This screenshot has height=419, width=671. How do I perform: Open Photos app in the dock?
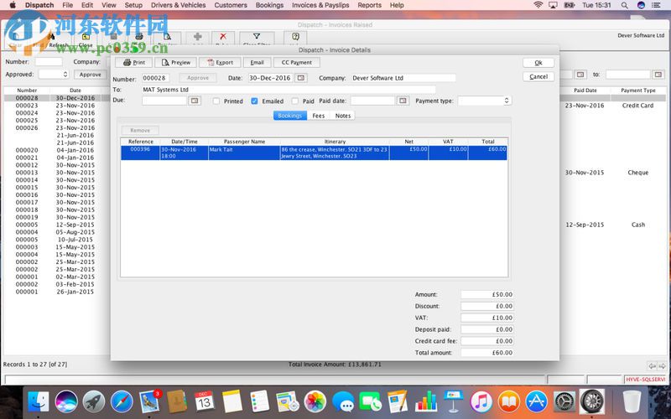tap(315, 402)
